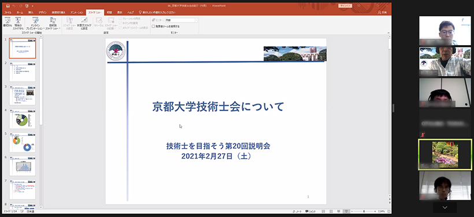Click the Redo icon in quick access toolbar
Viewport: 474px width, 217px height.
point(20,6)
